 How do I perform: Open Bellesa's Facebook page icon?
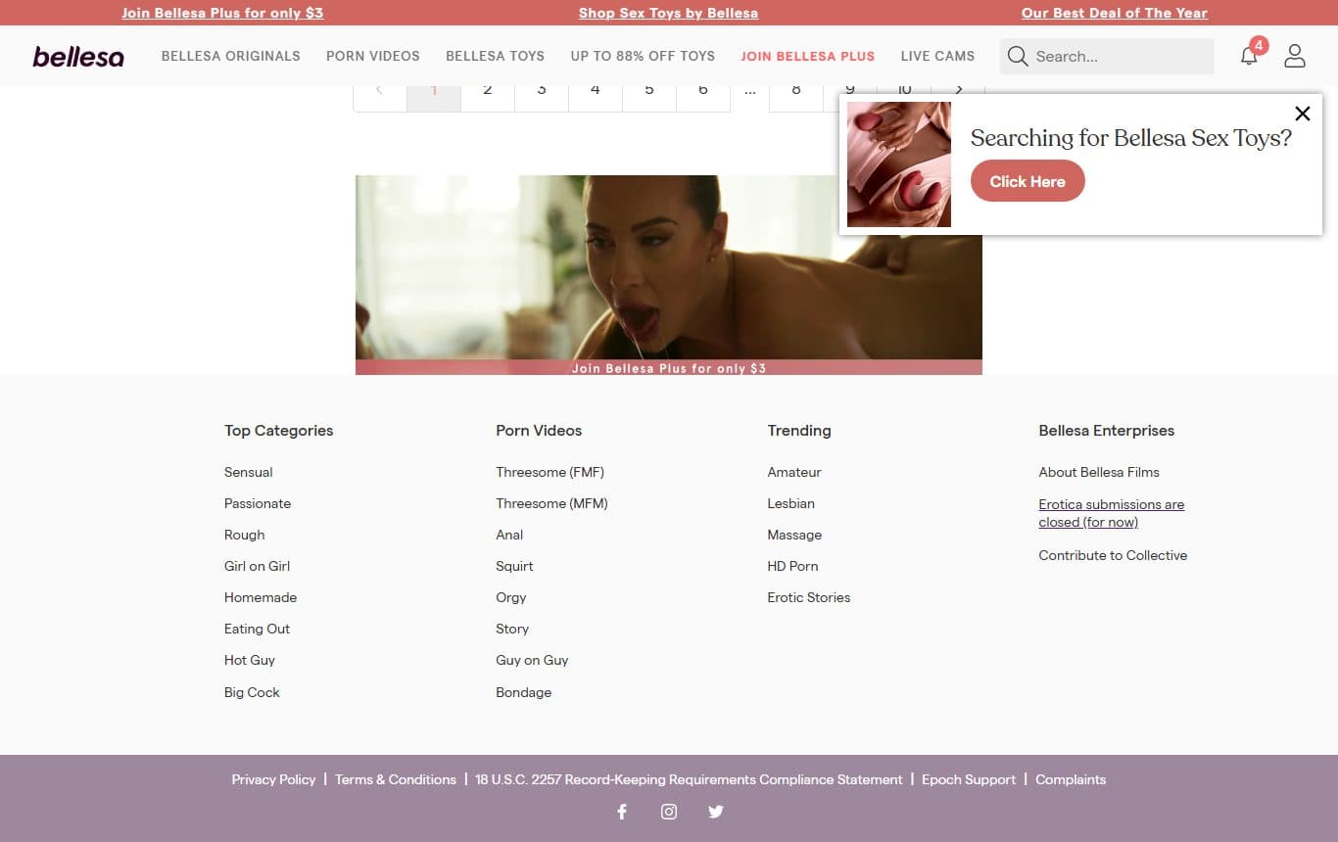pos(622,812)
